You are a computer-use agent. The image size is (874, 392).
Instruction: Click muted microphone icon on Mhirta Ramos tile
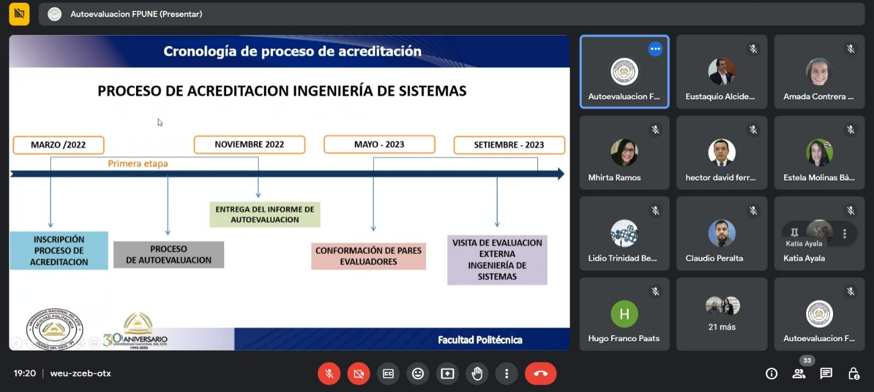click(655, 130)
